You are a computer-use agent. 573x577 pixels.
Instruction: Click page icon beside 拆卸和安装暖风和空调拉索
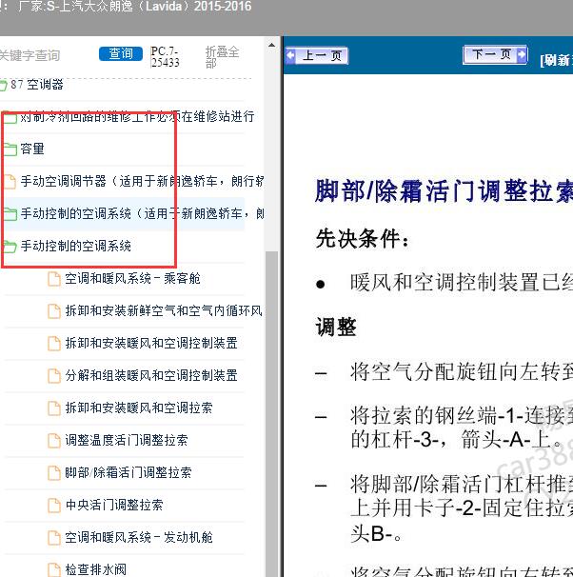pyautogui.click(x=54, y=408)
